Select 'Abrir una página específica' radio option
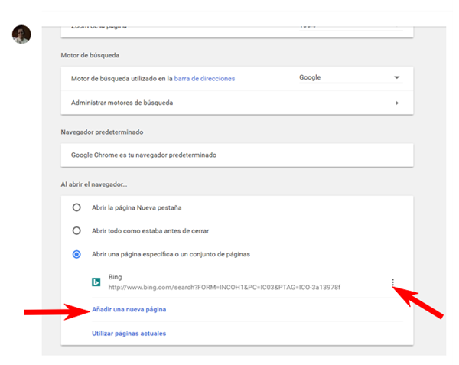 (76, 254)
